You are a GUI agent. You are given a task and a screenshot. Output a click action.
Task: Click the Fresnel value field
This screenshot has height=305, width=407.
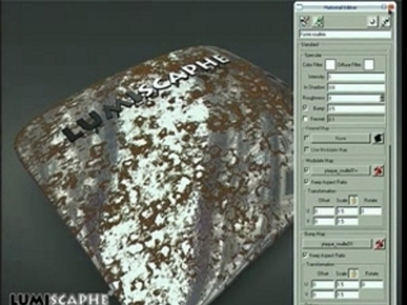coord(356,119)
